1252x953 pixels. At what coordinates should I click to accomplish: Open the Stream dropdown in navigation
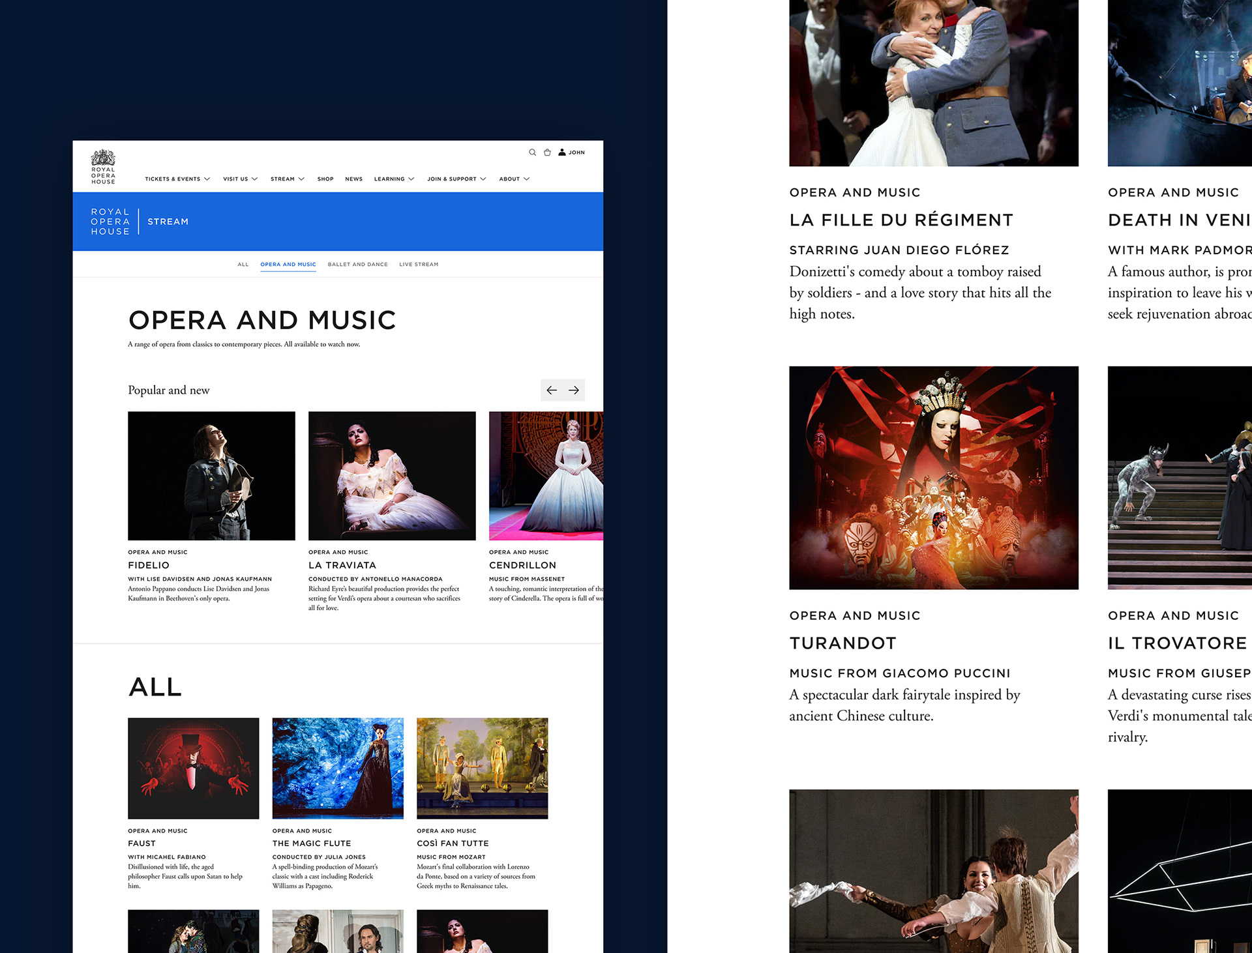click(x=288, y=179)
